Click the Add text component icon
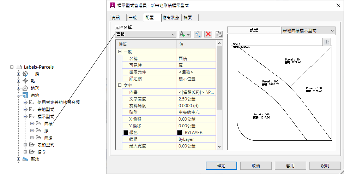 click(183, 34)
